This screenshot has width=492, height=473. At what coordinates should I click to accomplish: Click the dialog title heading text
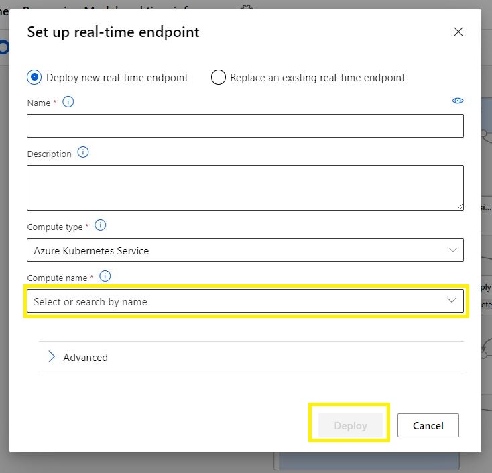click(x=113, y=32)
